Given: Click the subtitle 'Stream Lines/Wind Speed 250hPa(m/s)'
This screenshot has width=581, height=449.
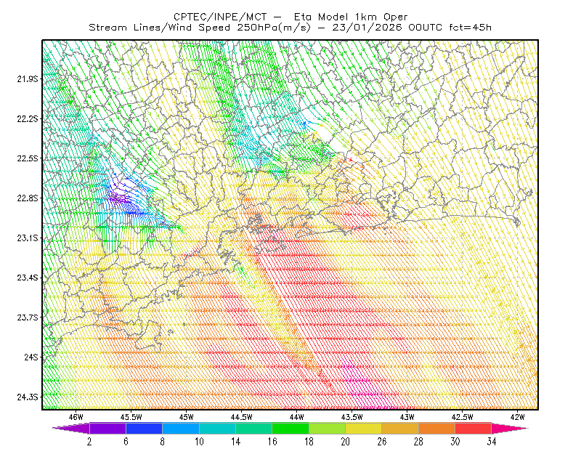Looking at the screenshot, I should pos(200,28).
